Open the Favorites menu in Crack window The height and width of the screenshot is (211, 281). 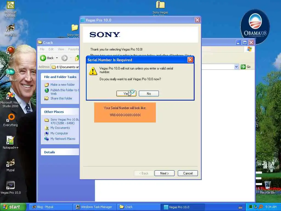pos(74,49)
